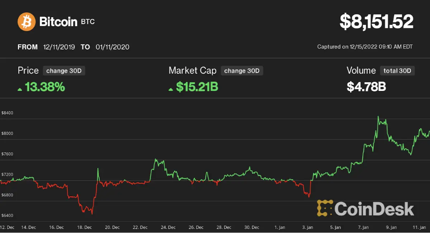Select the $8,151.52 current price
Viewport: 430px width, 233px height.
[377, 22]
